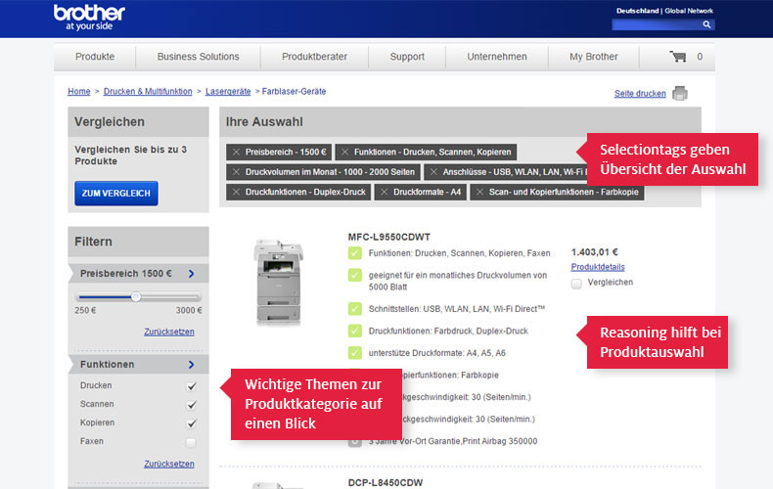773x489 pixels.
Task: Open the Support menu
Action: (x=407, y=57)
